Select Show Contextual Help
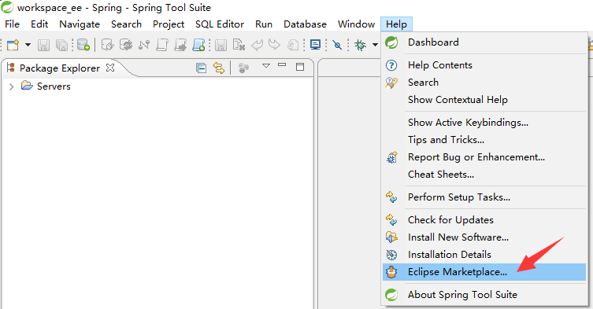 [484, 100]
